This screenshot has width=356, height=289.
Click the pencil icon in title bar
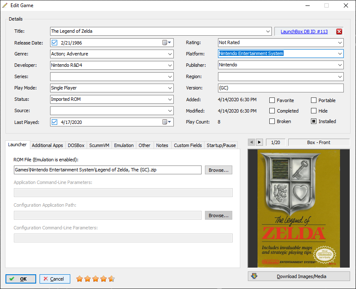[x=5, y=5]
